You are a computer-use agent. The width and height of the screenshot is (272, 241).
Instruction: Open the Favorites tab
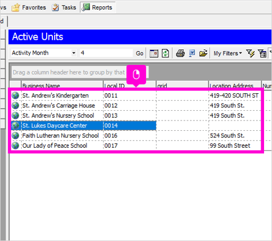(x=29, y=7)
